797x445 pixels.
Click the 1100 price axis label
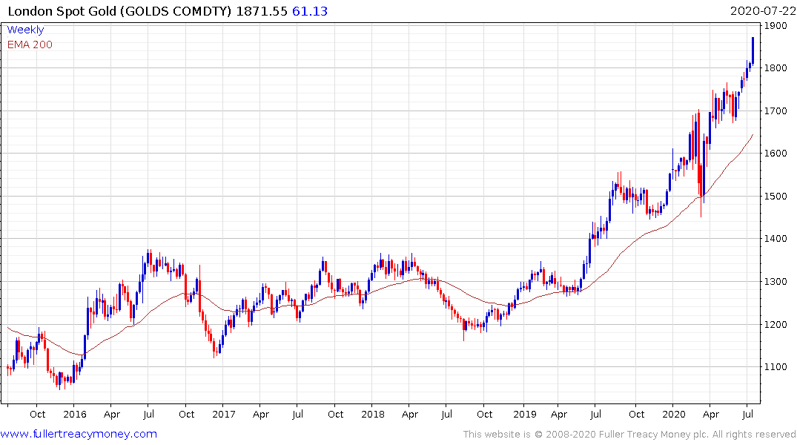776,366
